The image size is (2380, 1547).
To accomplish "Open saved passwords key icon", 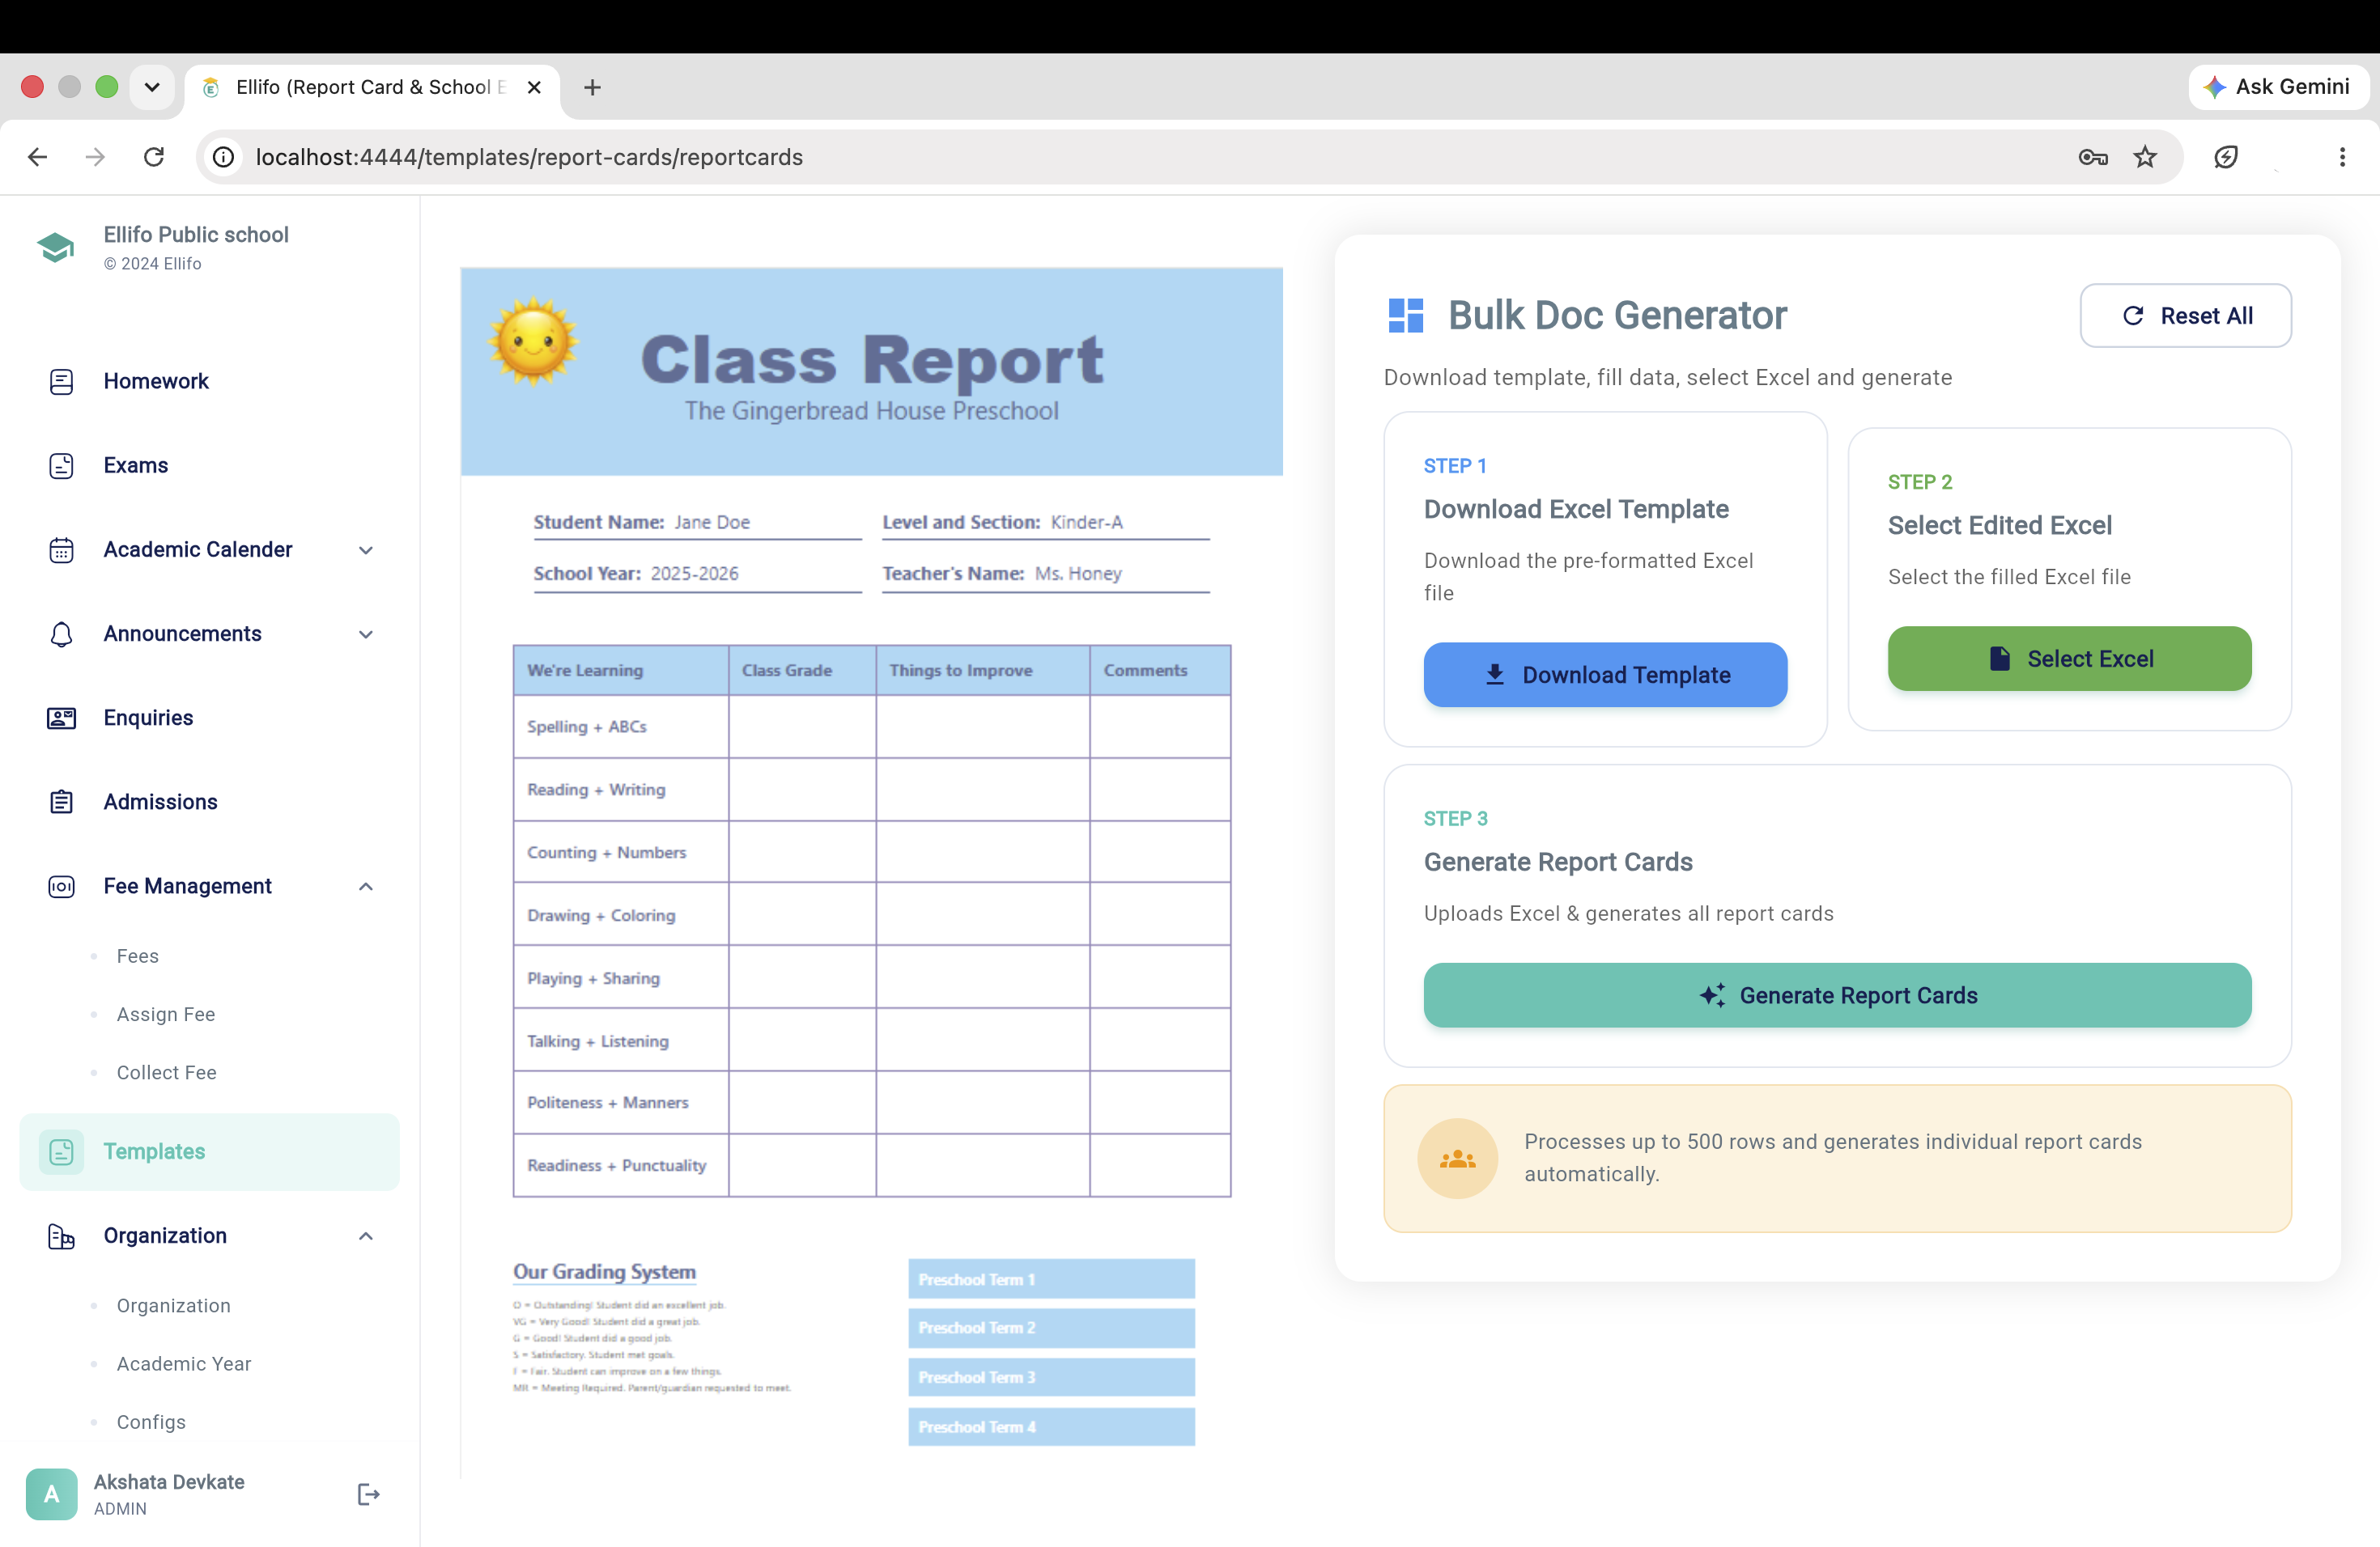I will (x=2092, y=157).
